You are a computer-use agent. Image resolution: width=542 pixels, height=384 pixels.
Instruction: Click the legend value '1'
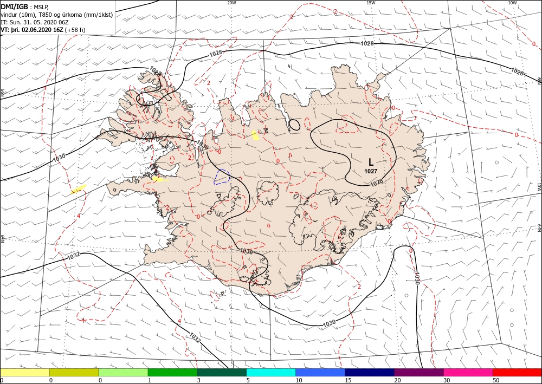(150, 380)
